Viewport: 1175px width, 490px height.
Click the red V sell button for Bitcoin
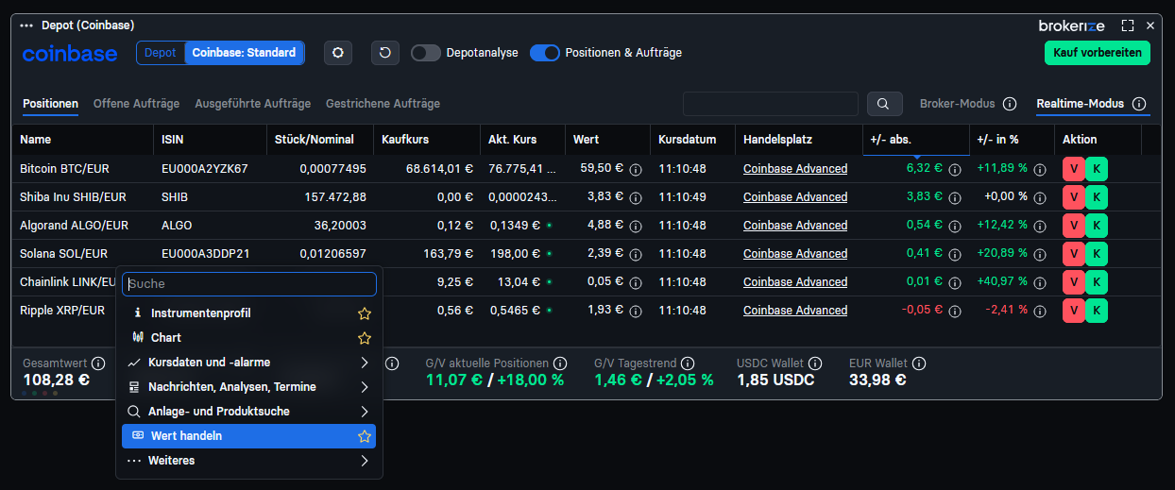(1074, 169)
